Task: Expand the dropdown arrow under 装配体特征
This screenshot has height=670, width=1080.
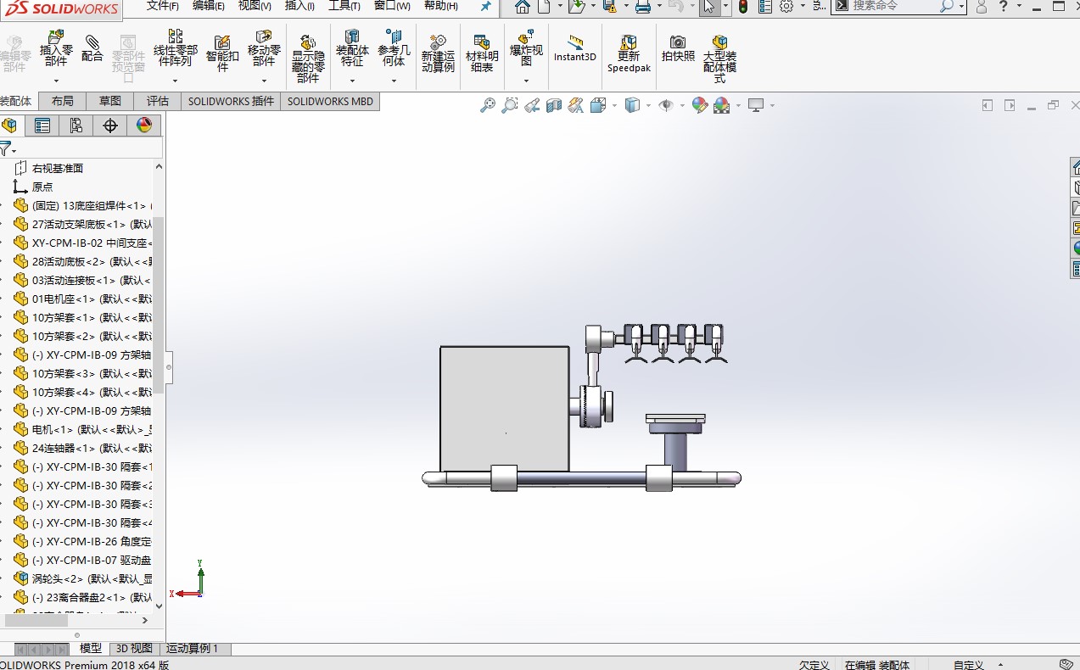Action: tap(352, 81)
